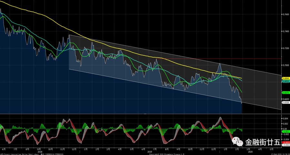This screenshot has height=155, width=290.
Task: Click the teal 0.6810 price tag
Action: [286, 81]
